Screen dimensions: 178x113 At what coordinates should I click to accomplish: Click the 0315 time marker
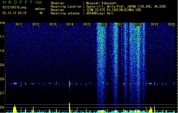click(87, 24)
